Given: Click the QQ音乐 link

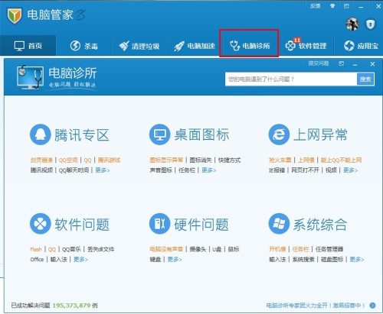Looking at the screenshot, I should point(71,249).
